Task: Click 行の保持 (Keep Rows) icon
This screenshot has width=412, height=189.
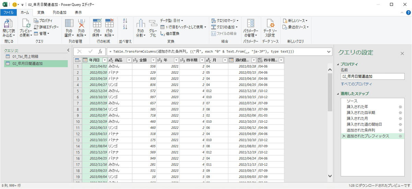Action: pos(97,24)
